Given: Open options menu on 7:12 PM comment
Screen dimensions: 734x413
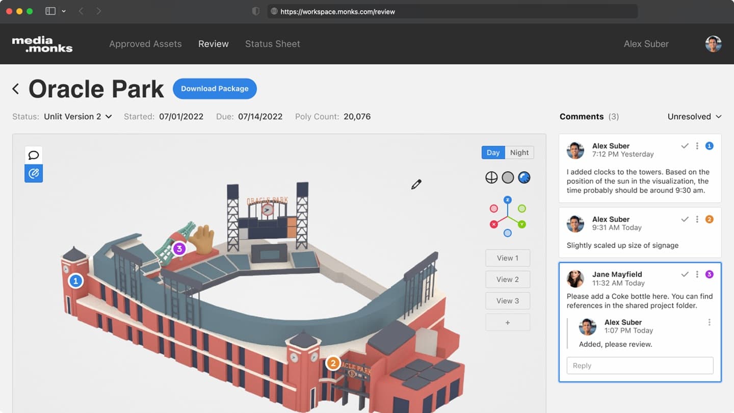Looking at the screenshot, I should 697,146.
